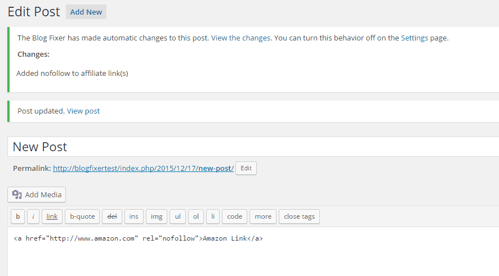Add ordered list with ol button

[196, 216]
